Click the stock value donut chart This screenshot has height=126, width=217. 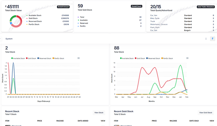point(16,21)
